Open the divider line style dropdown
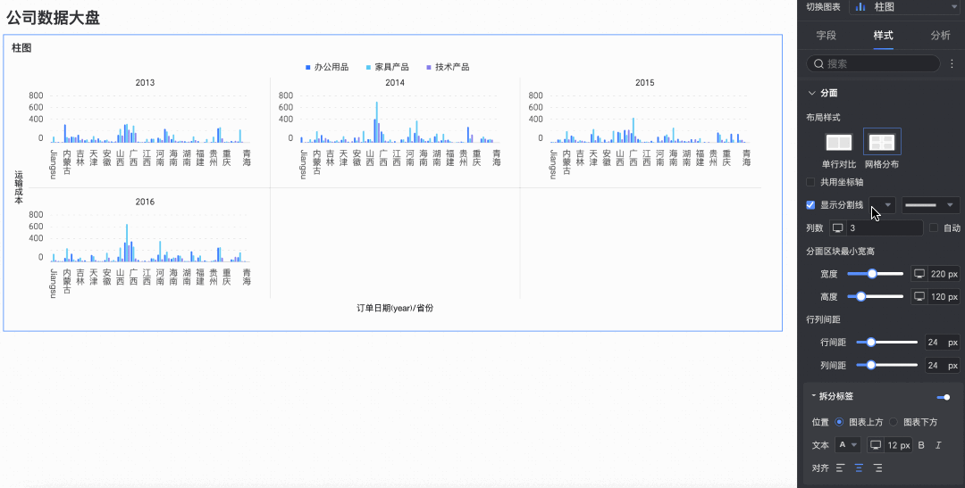This screenshot has width=965, height=488. tap(930, 204)
